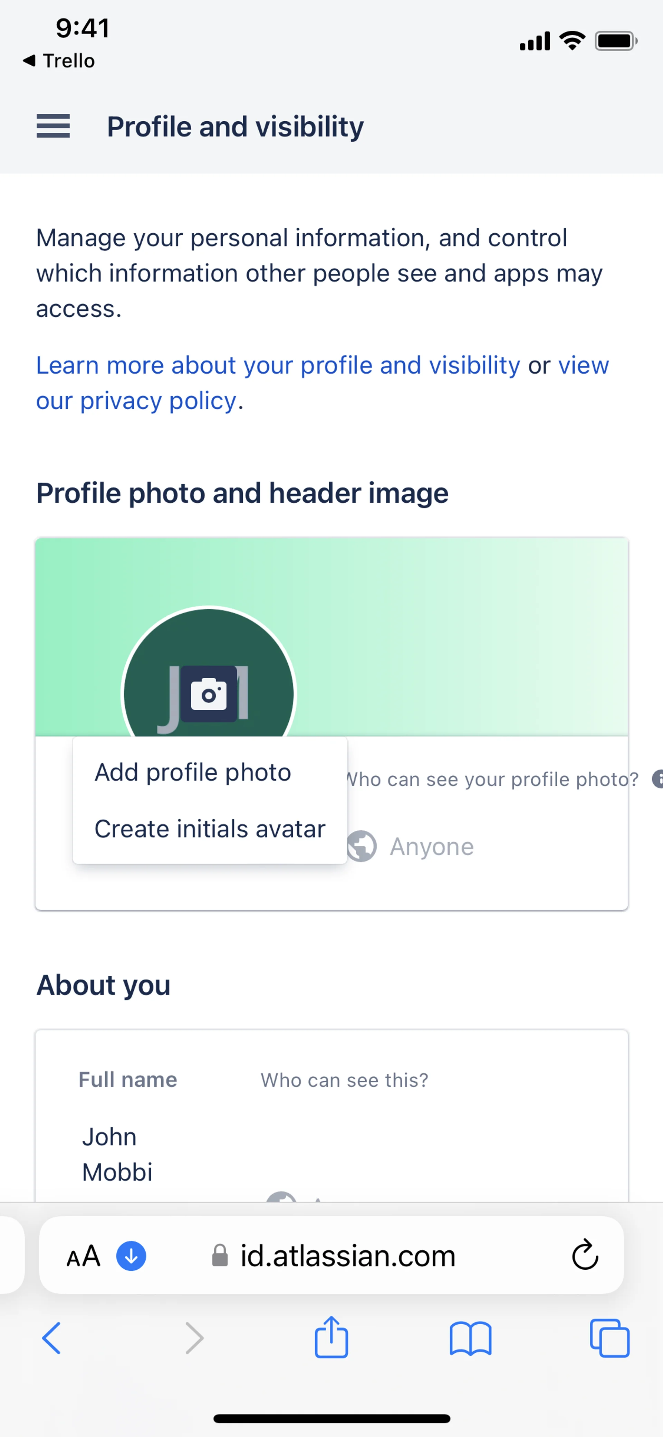Screen dimensions: 663x1437
Task: Open the Safari tabs overview icon
Action: tap(609, 1338)
